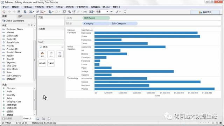This screenshot has width=224, height=126.
Task: Open the 分析(A) analysis menu
Action: (59, 7)
